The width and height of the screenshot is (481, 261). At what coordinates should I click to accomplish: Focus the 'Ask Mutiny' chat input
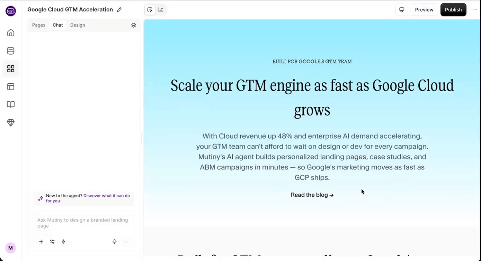tap(84, 223)
